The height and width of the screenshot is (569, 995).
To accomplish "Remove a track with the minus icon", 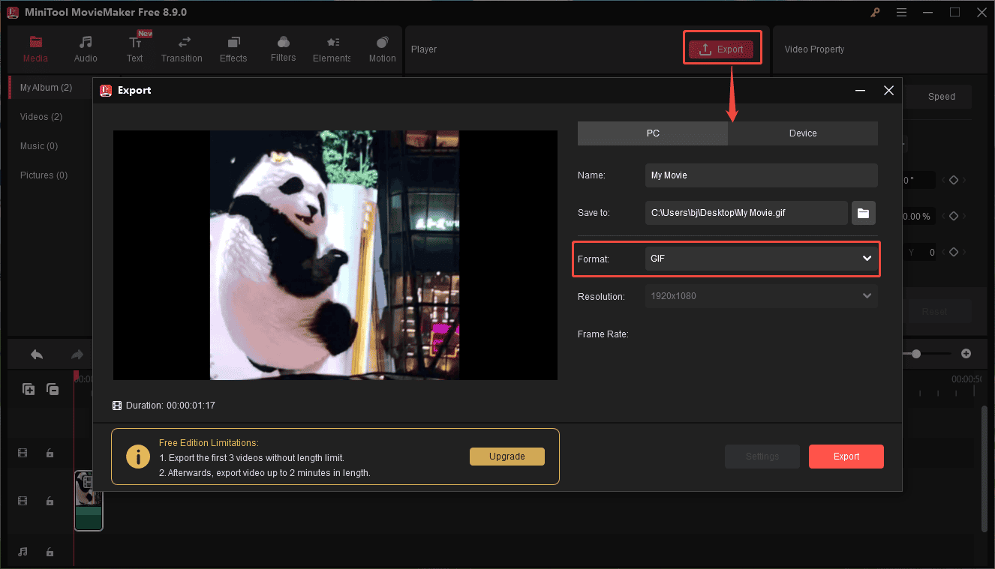I will point(53,389).
